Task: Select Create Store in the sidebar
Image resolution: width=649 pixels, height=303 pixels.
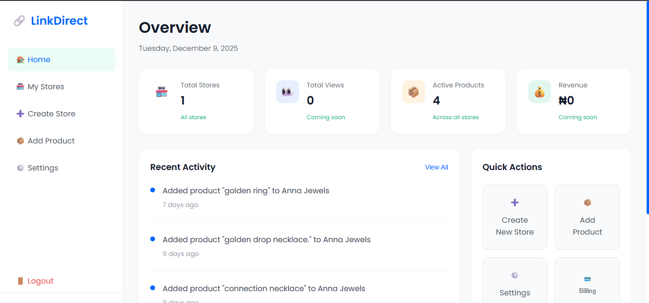Action: [x=51, y=114]
